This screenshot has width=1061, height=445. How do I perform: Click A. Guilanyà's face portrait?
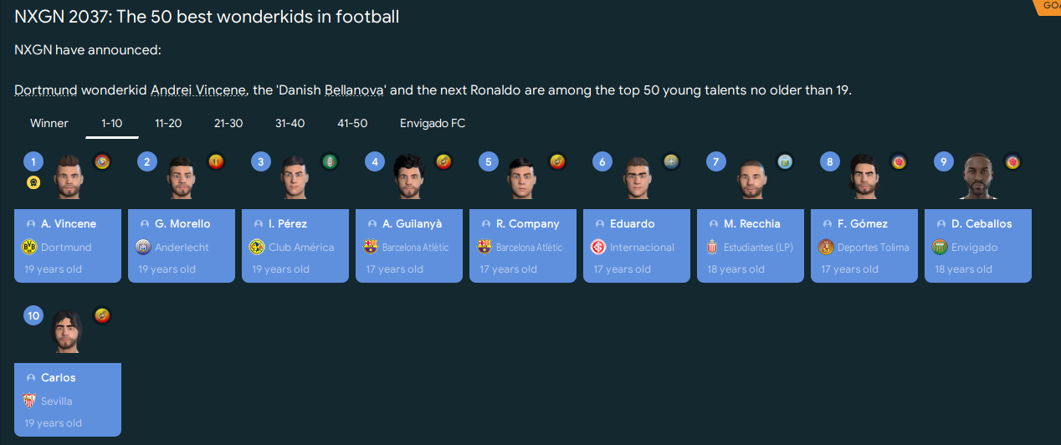(409, 176)
